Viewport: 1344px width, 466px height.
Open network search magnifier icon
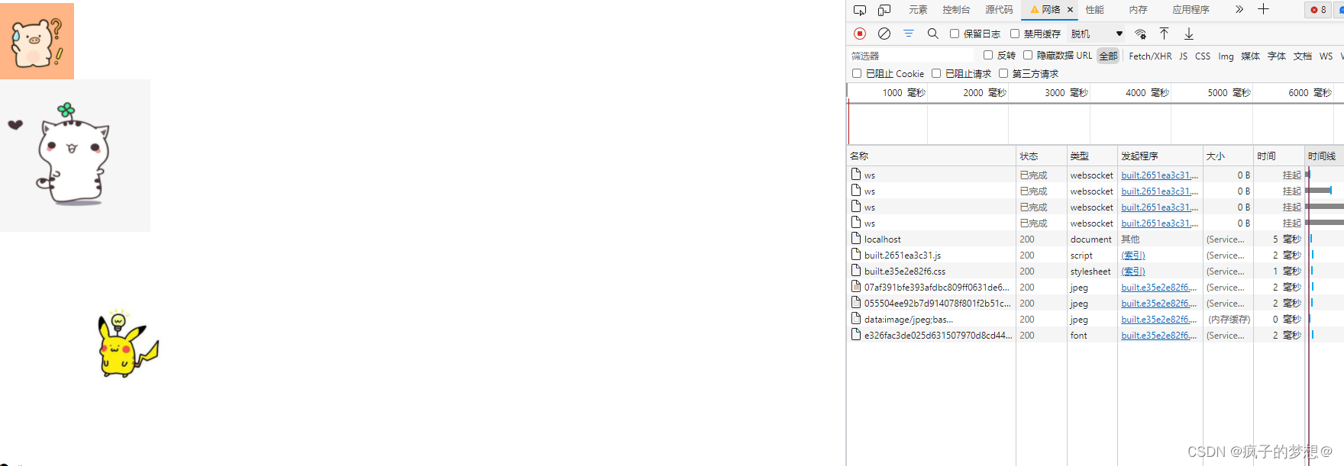click(x=932, y=34)
